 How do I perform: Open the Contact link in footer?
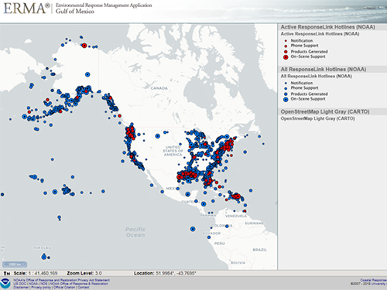pos(84,287)
